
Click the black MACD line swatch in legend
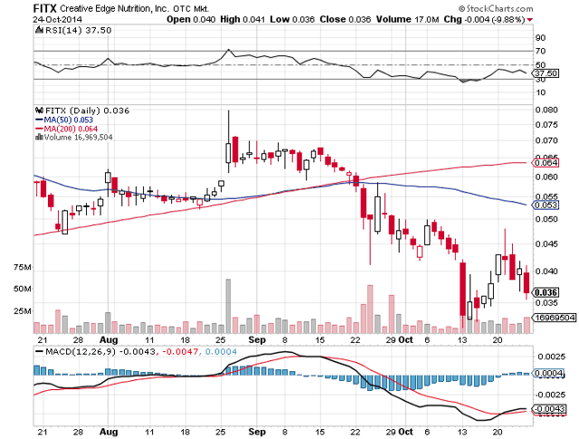tap(39, 351)
